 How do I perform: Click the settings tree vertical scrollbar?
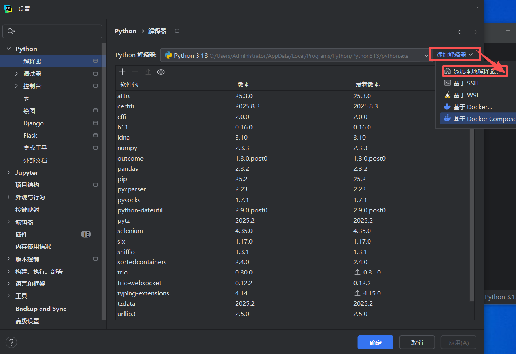point(104,181)
